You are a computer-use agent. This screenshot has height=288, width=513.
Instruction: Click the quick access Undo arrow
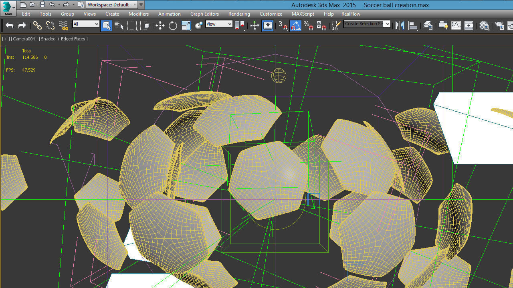tap(52, 5)
